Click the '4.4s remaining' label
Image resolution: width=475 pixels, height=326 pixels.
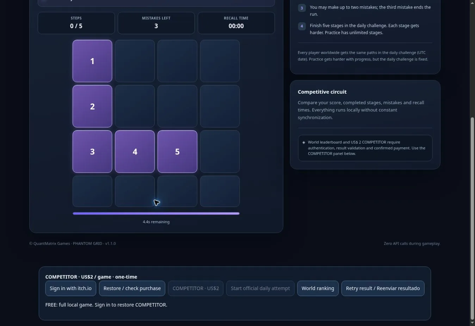pos(156,222)
